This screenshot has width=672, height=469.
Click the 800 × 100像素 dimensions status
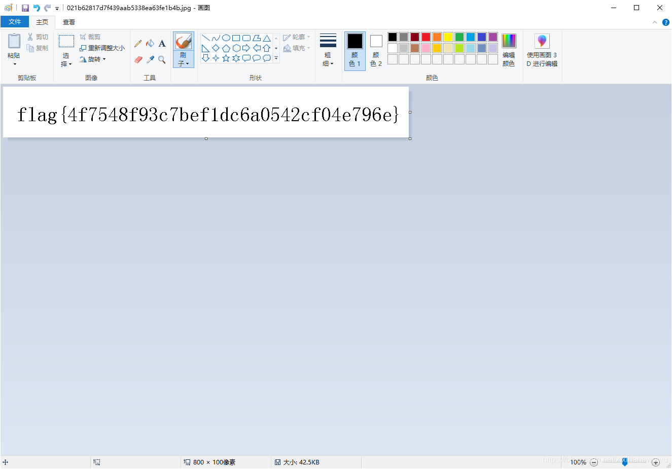[209, 462]
